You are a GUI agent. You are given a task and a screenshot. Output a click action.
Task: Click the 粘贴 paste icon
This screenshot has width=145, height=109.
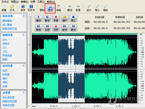[59, 8]
